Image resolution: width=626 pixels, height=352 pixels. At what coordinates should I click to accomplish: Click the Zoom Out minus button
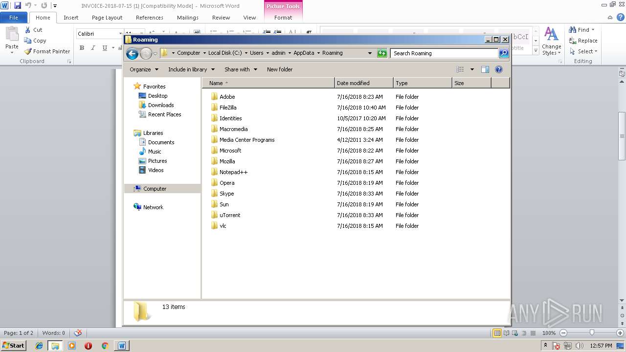click(x=563, y=333)
